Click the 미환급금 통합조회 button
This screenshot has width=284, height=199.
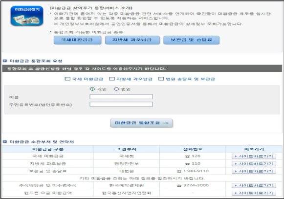coord(141,123)
